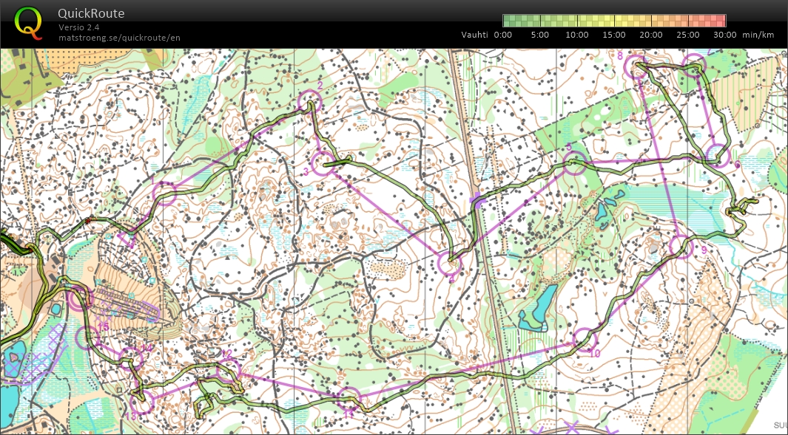Select control circle 11 on the map
This screenshot has height=435, width=788.
[348, 399]
